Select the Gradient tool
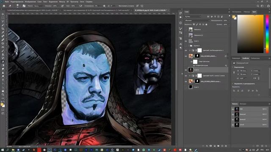271x152 pixels. click(3, 65)
